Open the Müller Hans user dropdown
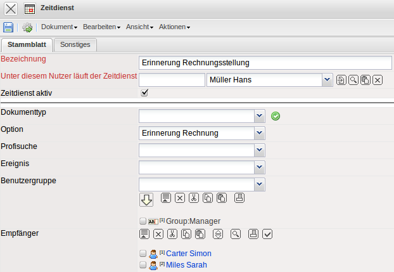The height and width of the screenshot is (272, 394). click(326, 80)
